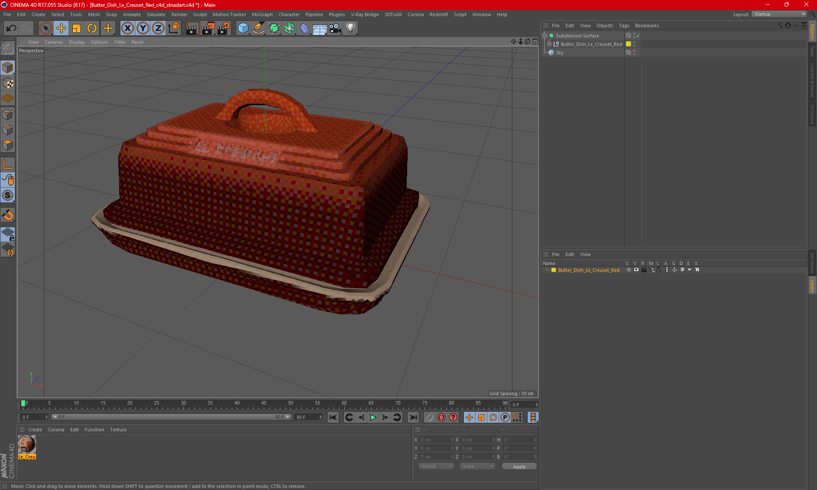This screenshot has height=490, width=817.
Task: Switch to Texture mode
Action: [x=8, y=83]
